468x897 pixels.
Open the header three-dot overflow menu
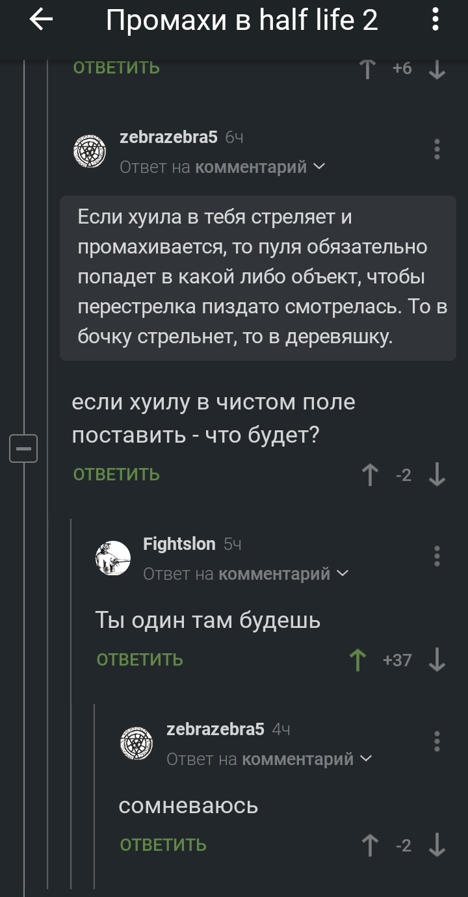tap(435, 21)
